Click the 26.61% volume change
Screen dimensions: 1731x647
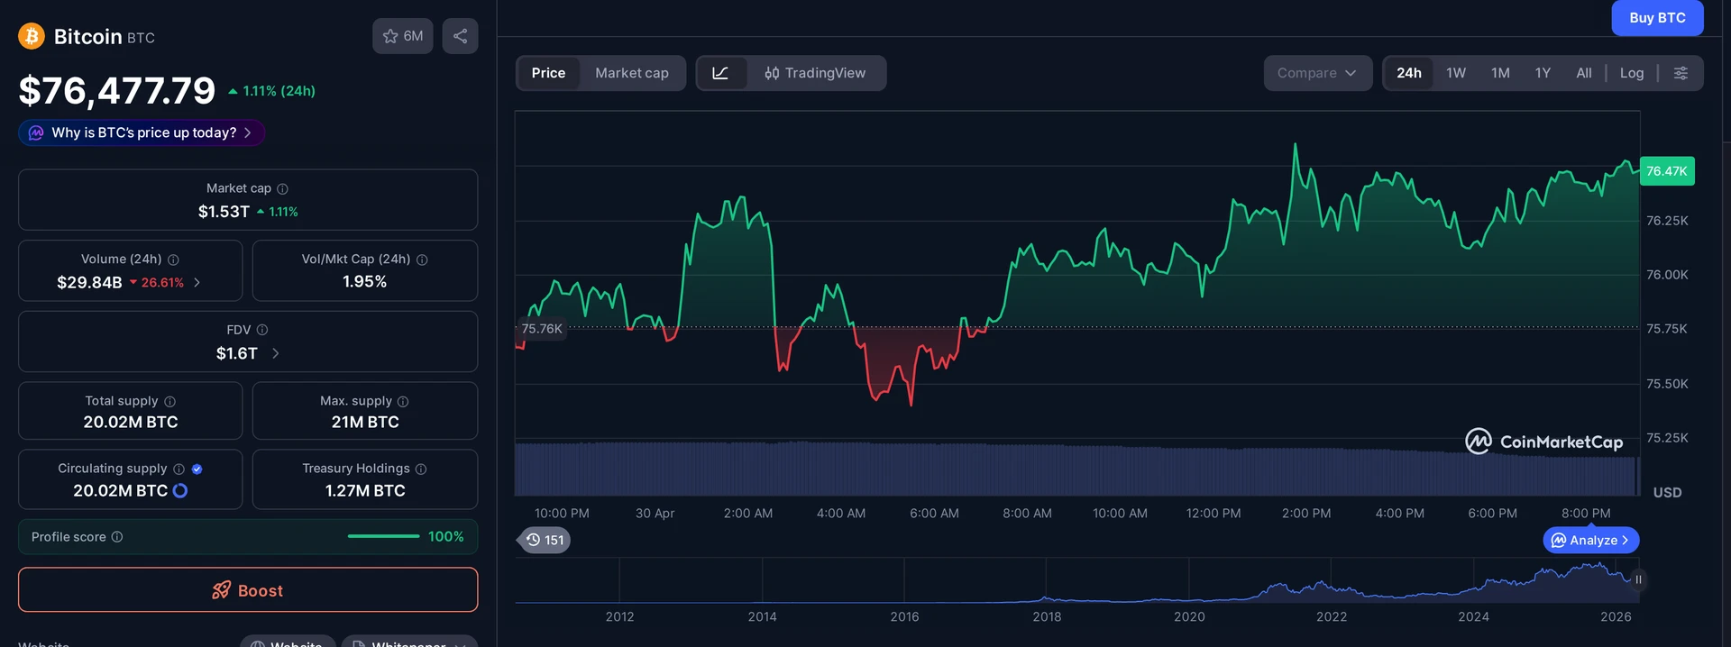157,283
